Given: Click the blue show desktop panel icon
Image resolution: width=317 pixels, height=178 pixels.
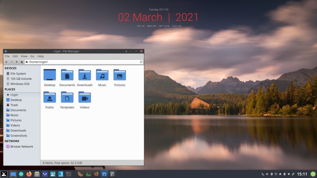Looking at the screenshot, I should [x=13, y=174].
